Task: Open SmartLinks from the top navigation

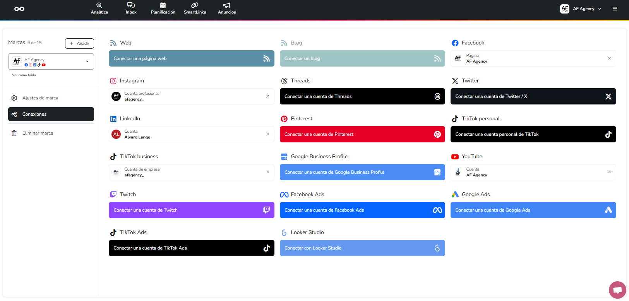Action: (195, 8)
